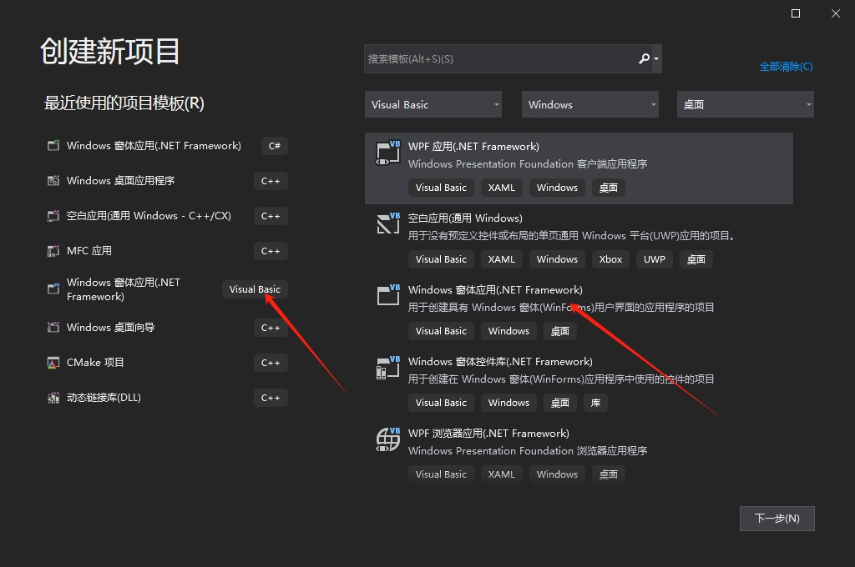Click the 桌面 tag under 空白应用
Screen dimensions: 855x567
[x=696, y=259]
